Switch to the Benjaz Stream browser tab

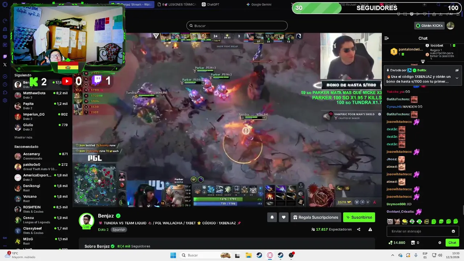[x=132, y=4]
